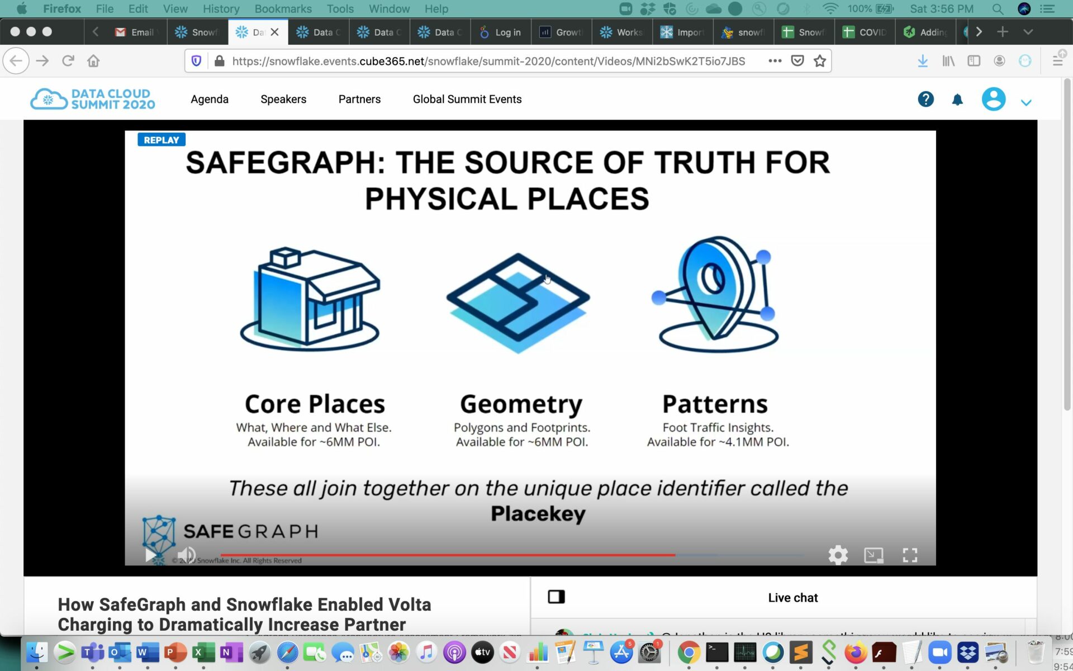Open Firefox downloads panel
Image resolution: width=1073 pixels, height=671 pixels.
pos(923,61)
